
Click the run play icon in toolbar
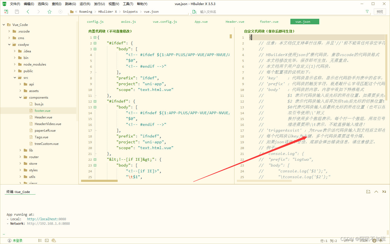pos(60,12)
